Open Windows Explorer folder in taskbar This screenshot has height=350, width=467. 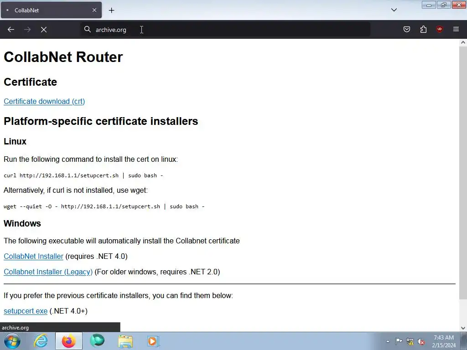(x=125, y=341)
